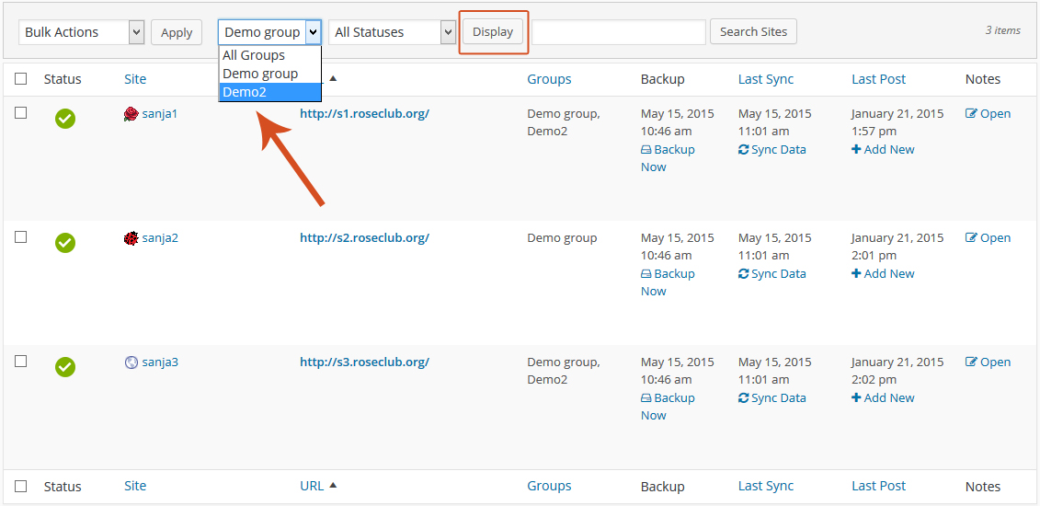Viewport: 1040px width, 506px height.
Task: Click the green status checkmark for sanja2
Action: coord(65,243)
